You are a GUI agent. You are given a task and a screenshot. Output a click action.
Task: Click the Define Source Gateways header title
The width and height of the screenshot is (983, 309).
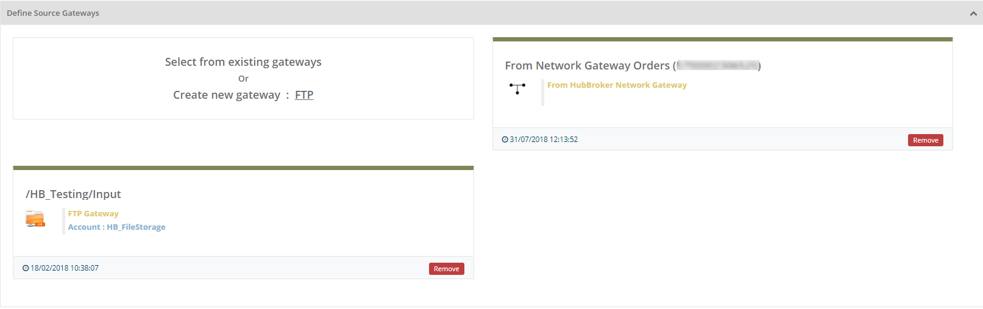tap(53, 13)
